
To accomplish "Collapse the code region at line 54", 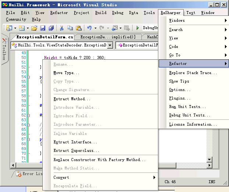I will point(29,77).
